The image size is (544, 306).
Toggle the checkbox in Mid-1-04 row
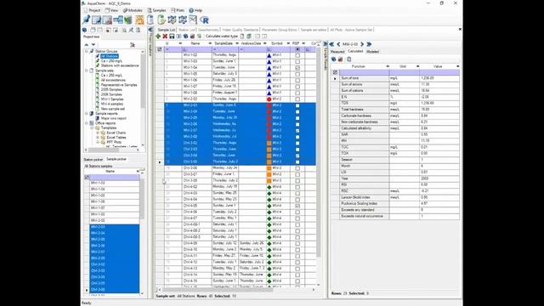pos(297,68)
